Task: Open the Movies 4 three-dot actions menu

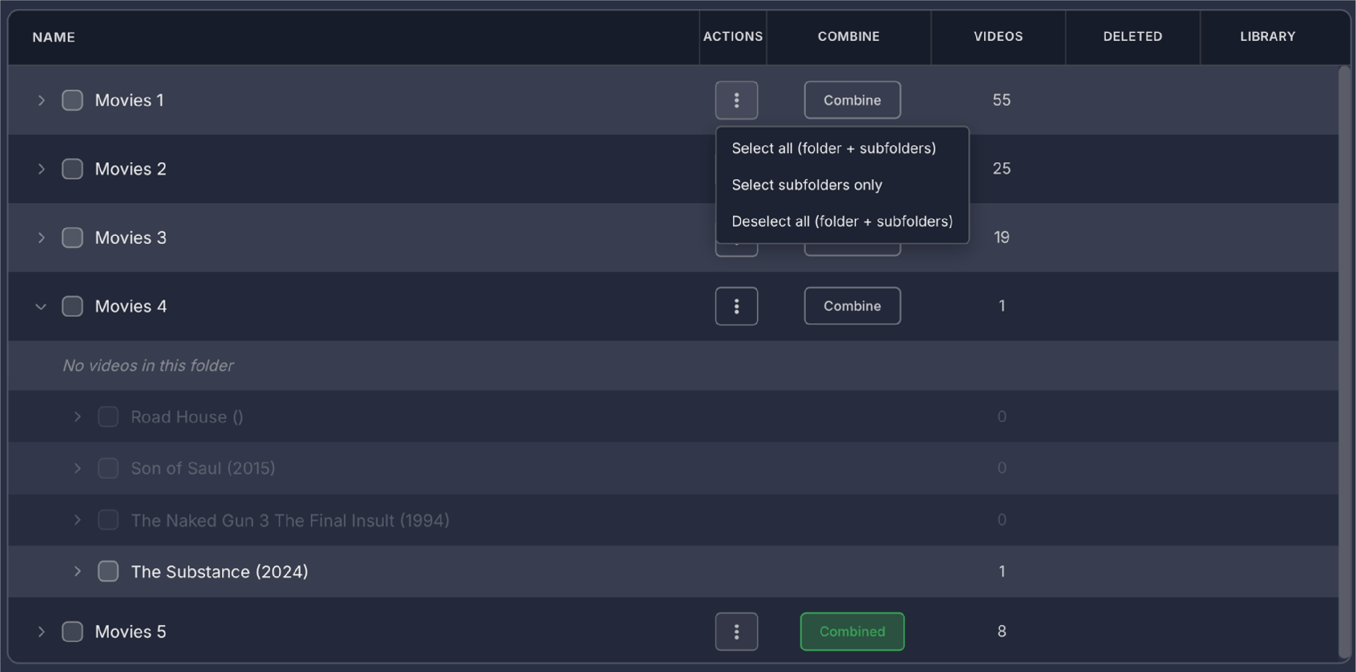Action: point(736,306)
